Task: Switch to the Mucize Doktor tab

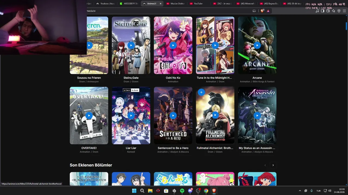Action: coord(176,4)
